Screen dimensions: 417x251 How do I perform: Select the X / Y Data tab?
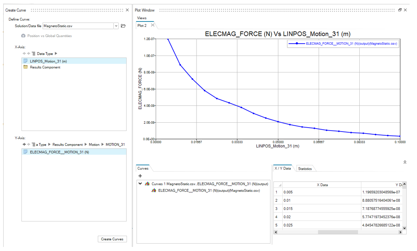click(x=282, y=168)
